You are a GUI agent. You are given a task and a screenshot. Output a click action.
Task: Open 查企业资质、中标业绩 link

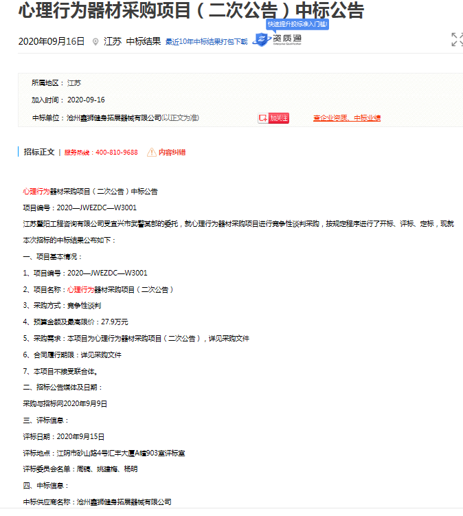pyautogui.click(x=347, y=117)
